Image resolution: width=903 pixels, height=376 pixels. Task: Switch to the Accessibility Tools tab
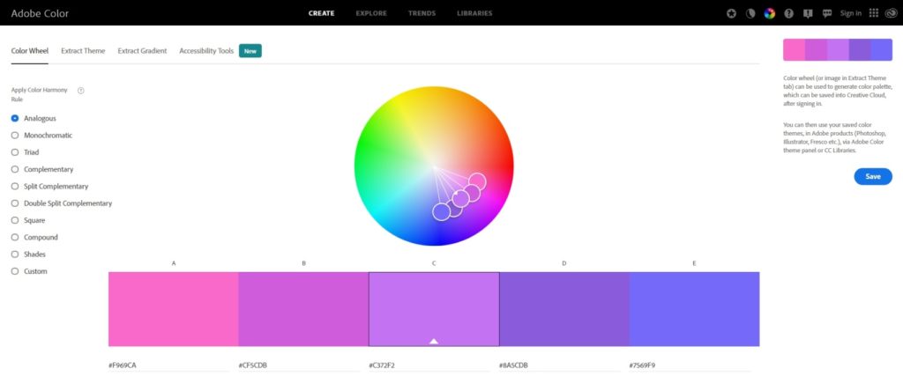206,50
